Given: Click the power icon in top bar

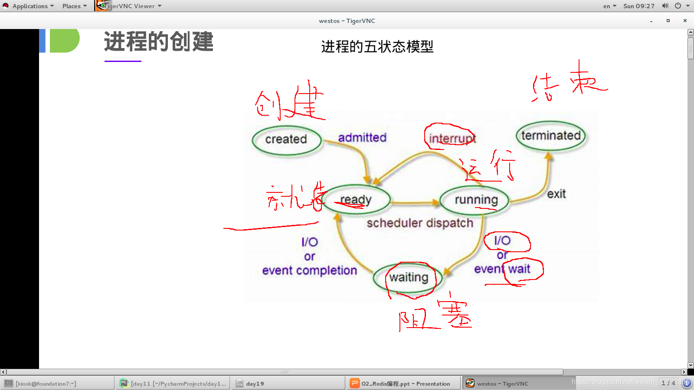Looking at the screenshot, I should 678,6.
